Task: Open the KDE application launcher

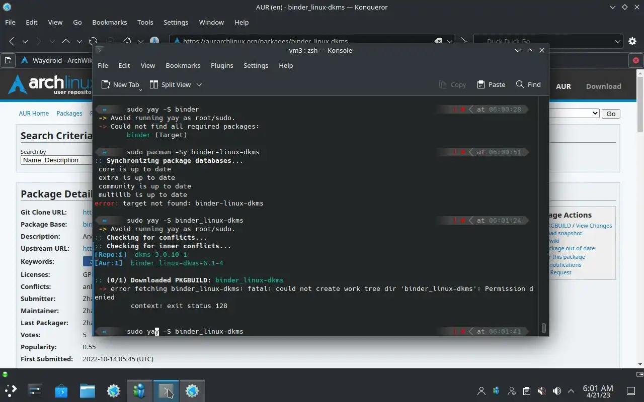Action: pos(11,390)
